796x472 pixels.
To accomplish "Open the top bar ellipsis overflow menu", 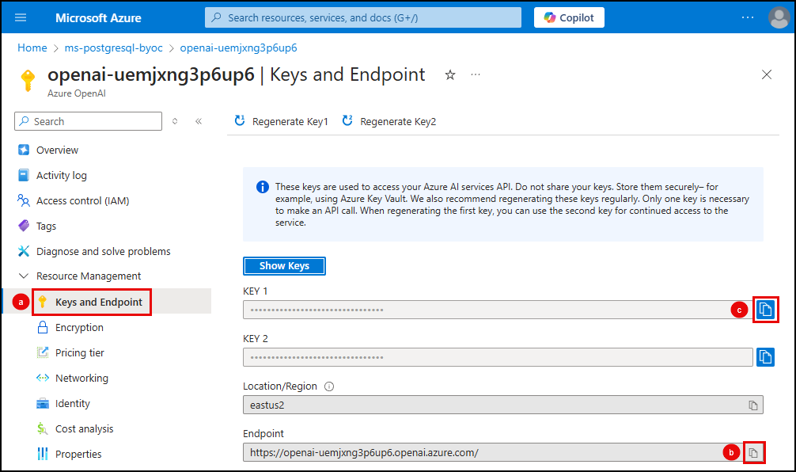I will coord(747,17).
